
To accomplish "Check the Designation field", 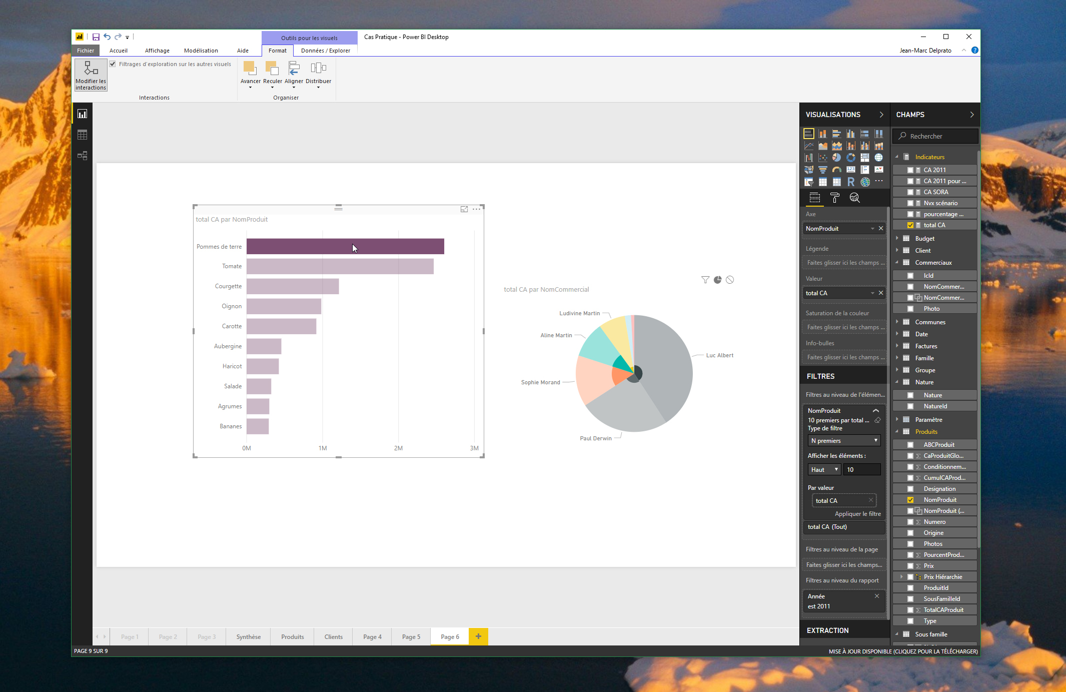I will (x=910, y=489).
